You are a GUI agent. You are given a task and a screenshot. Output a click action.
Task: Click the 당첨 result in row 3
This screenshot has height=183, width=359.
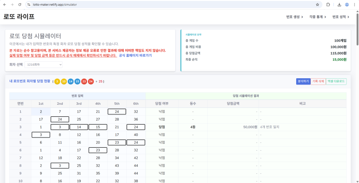pyautogui.click(x=162, y=127)
